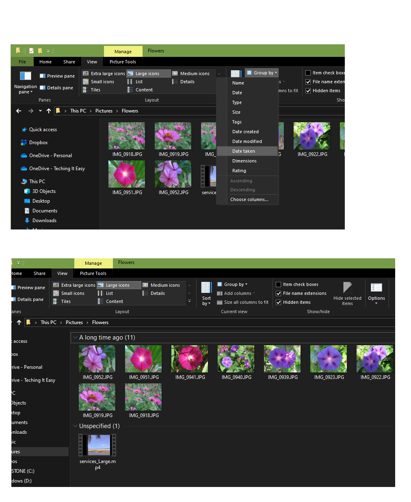Collapse the 'A long time ago (11)' group

click(75, 338)
